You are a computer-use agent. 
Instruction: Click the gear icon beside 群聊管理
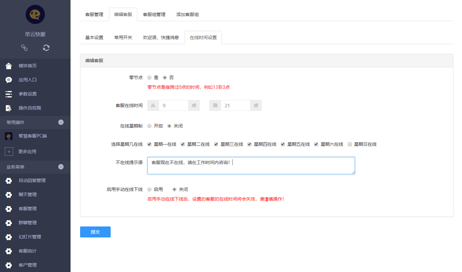[9, 223]
